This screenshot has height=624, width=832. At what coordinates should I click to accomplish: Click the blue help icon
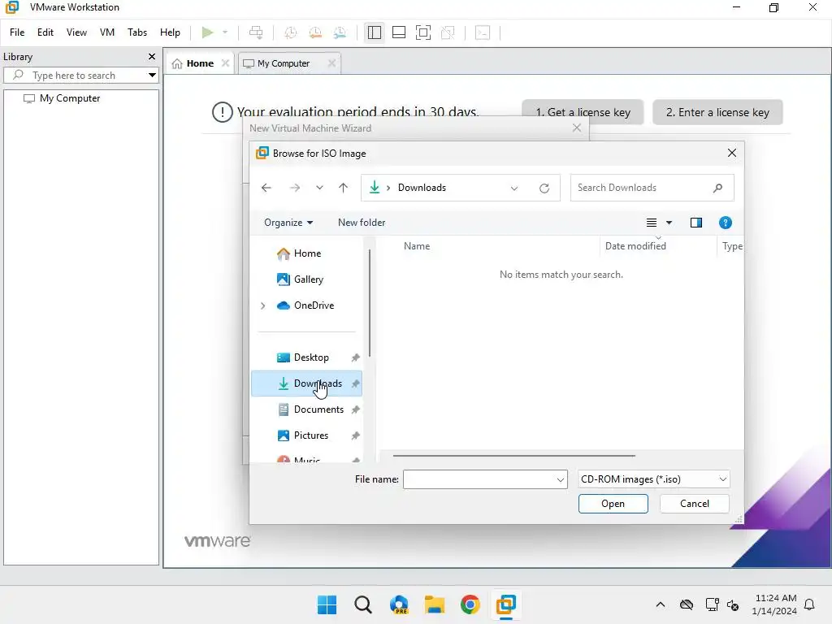tap(726, 223)
